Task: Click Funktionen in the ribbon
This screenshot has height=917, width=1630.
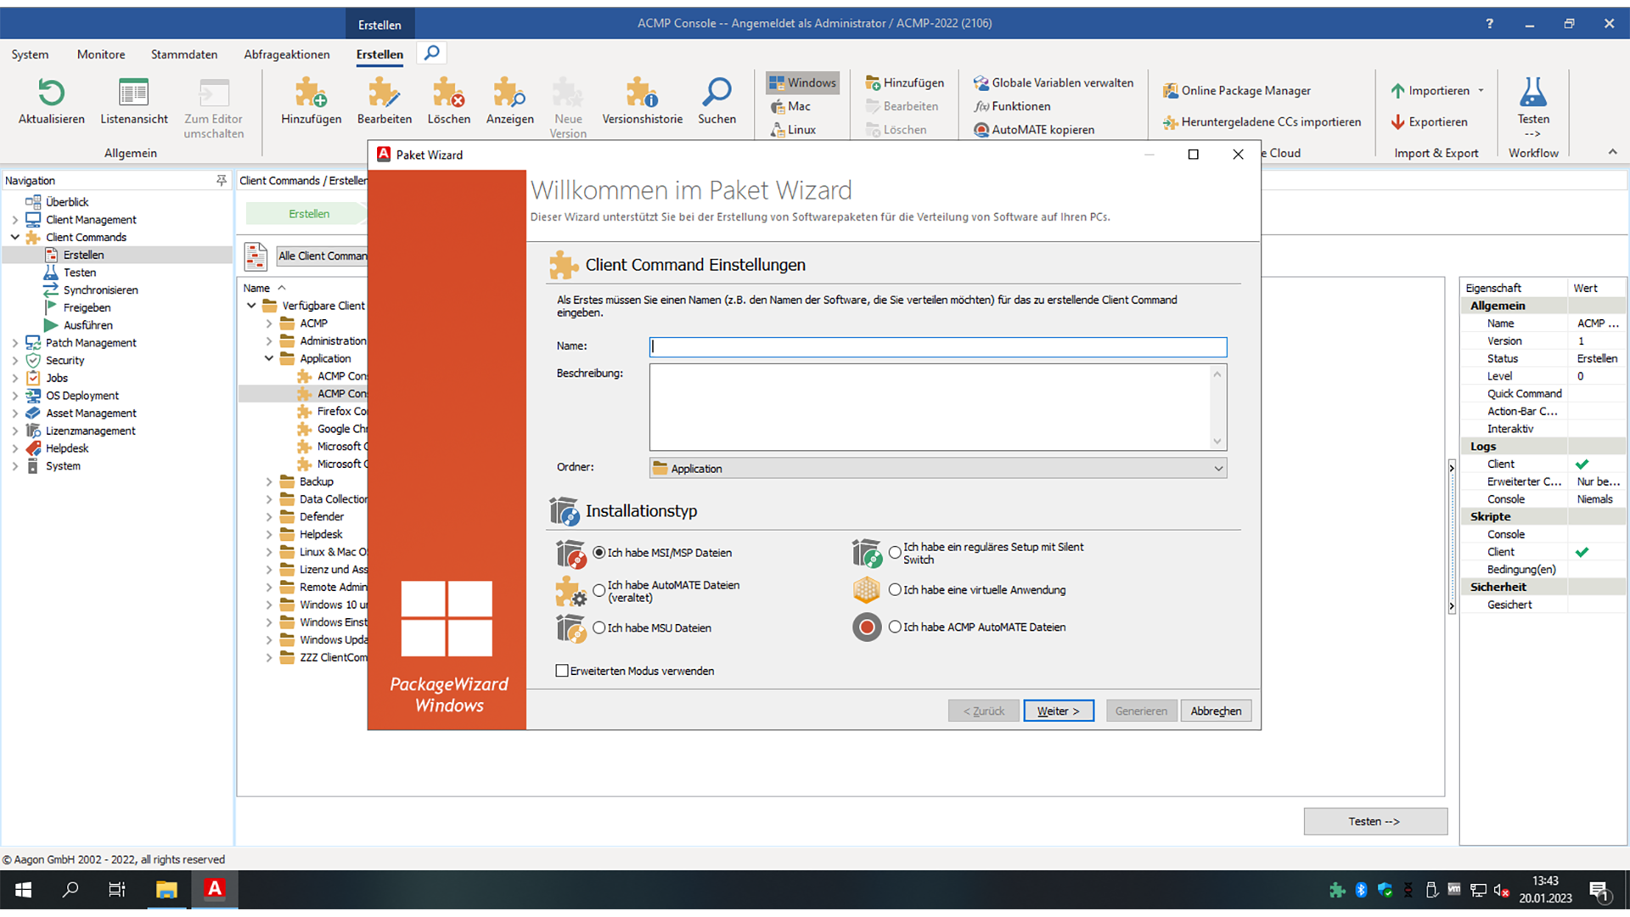Action: (1012, 106)
